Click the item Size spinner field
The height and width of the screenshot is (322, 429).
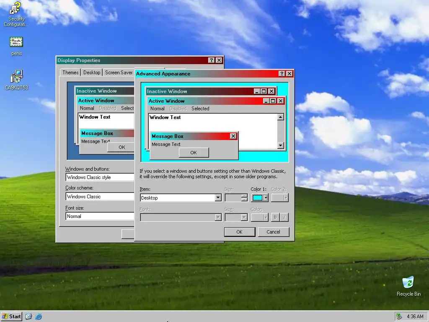(x=236, y=198)
